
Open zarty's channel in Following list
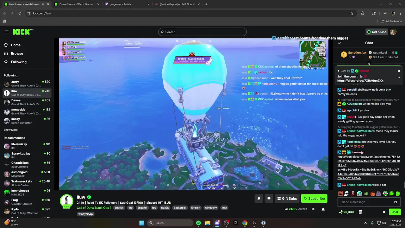click(27, 84)
